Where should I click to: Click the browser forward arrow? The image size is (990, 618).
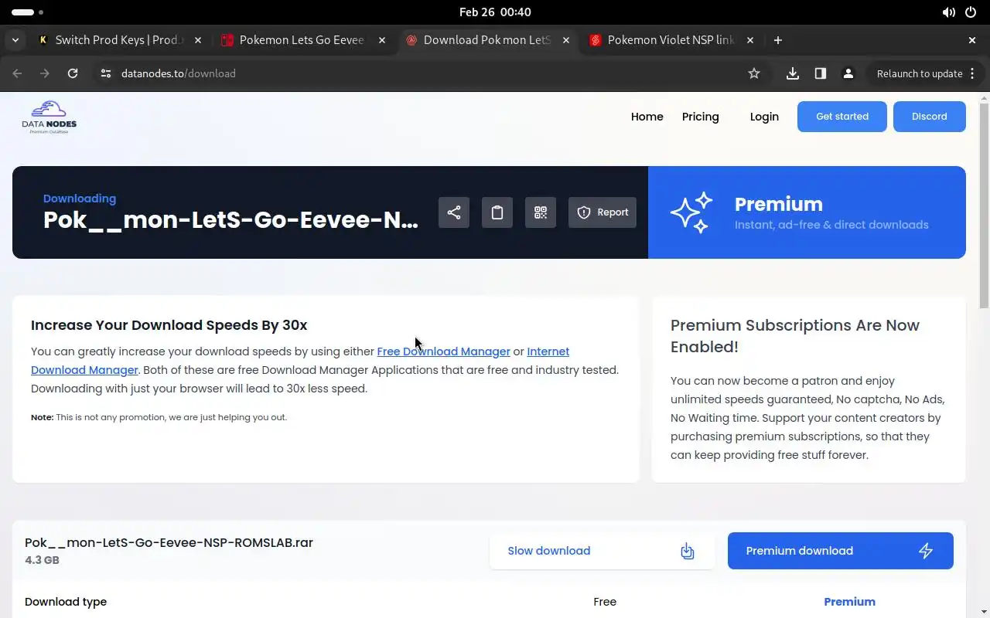[45, 73]
